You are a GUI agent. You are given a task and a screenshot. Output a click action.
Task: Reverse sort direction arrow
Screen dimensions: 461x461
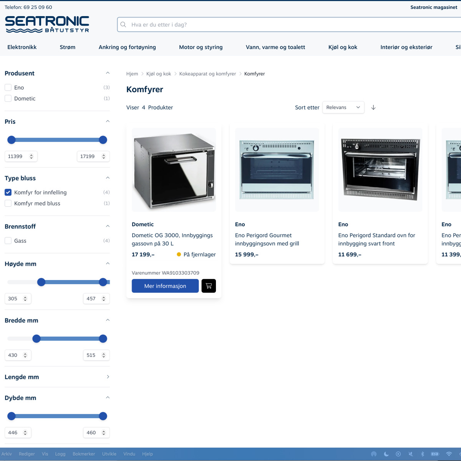pos(373,108)
